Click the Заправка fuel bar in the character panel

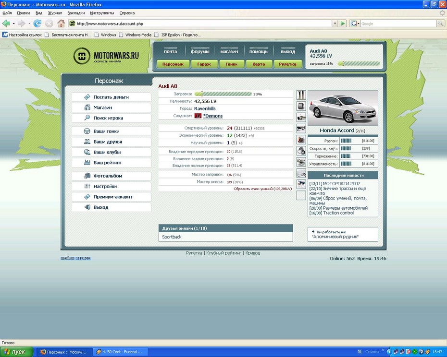(x=223, y=94)
